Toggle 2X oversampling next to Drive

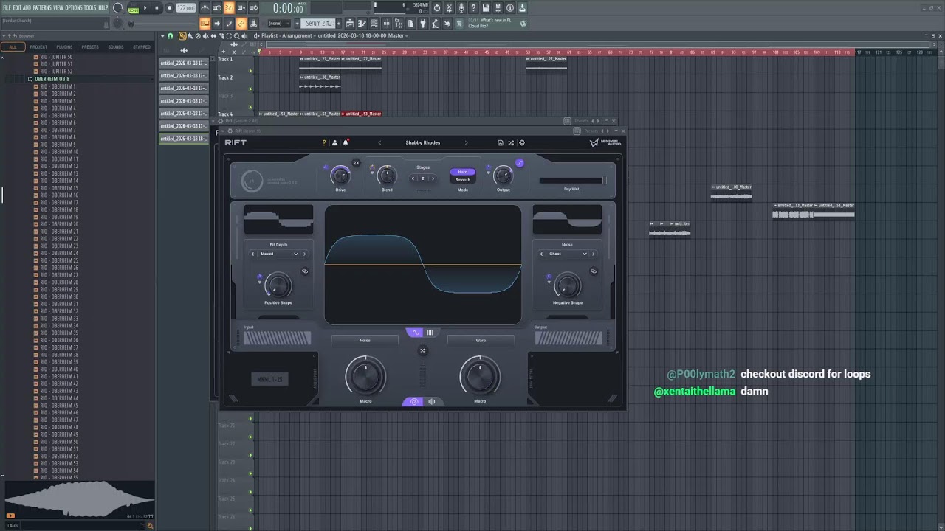(356, 163)
